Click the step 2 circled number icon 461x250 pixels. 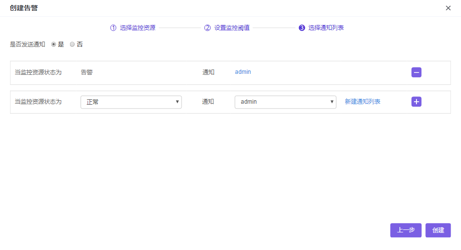click(x=207, y=28)
